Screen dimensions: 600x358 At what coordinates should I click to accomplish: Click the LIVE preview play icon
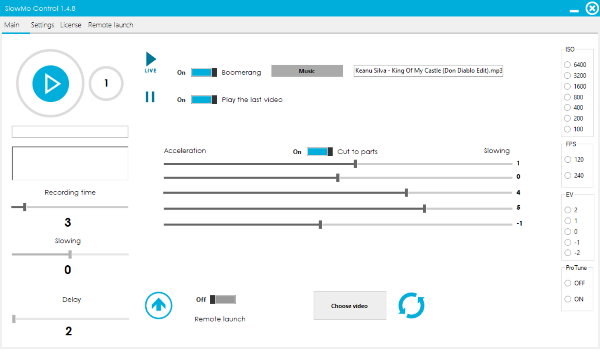pyautogui.click(x=151, y=60)
